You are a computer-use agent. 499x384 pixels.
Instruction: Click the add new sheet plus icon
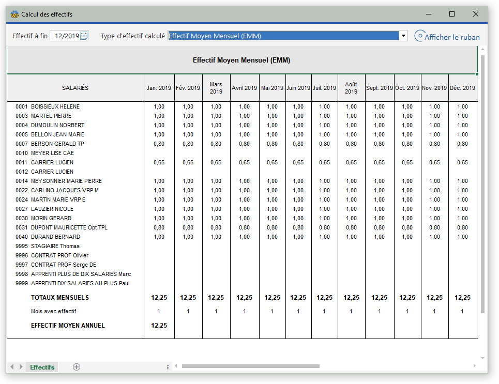coord(77,367)
